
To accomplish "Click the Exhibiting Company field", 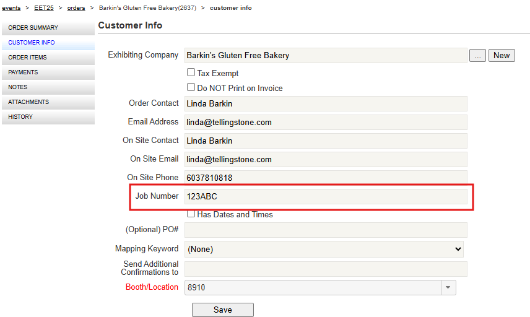I will point(326,56).
